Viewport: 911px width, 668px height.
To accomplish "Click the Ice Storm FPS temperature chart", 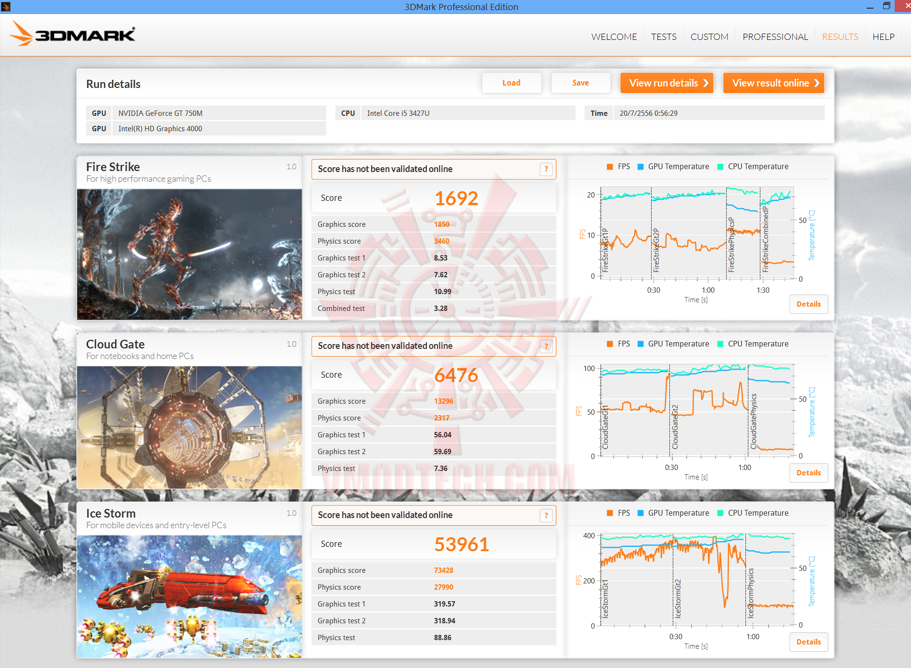I will click(x=697, y=579).
